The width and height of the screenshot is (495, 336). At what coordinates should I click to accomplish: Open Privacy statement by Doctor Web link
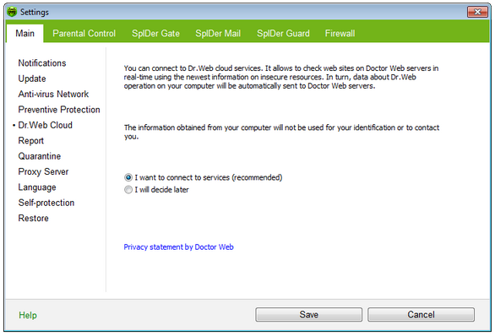[x=178, y=247]
